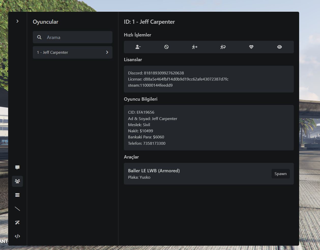Image resolution: width=320 pixels, height=250 pixels.
Task: Click the Ad & Soyad: Jeff Carpenter line
Action: (153, 119)
